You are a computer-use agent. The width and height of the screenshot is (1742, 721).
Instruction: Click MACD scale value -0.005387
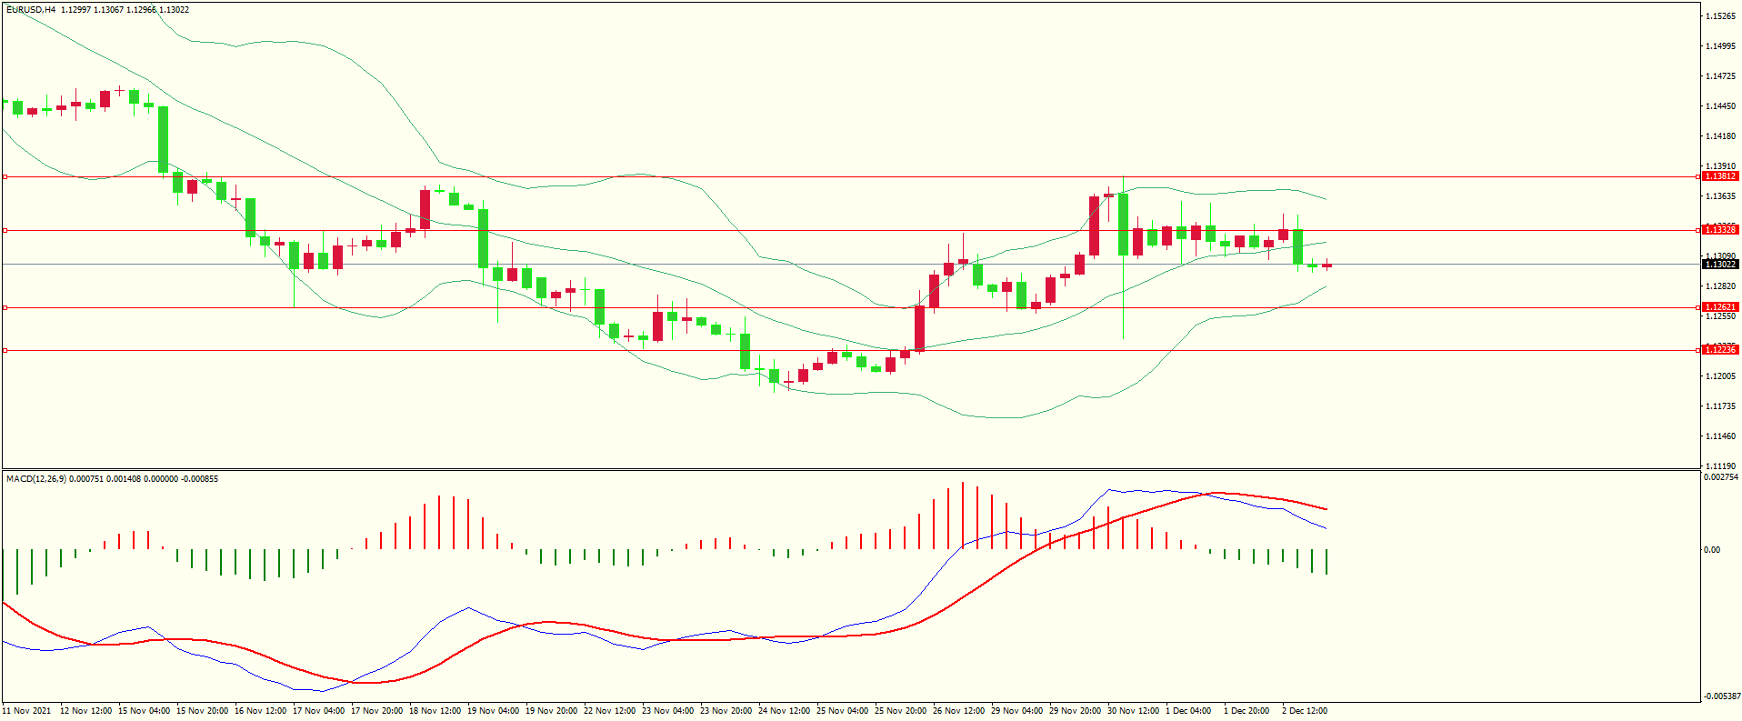click(x=1720, y=696)
